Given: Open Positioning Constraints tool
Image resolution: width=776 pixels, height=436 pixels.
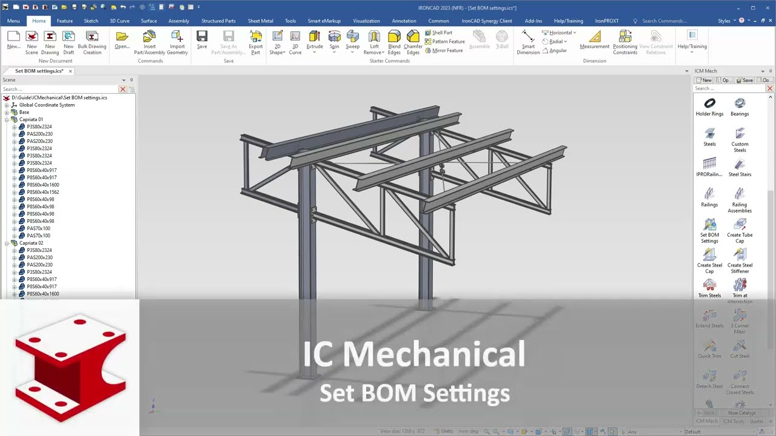Looking at the screenshot, I should tap(625, 42).
